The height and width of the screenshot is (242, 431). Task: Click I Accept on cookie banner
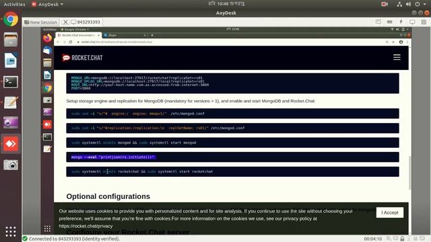(390, 212)
